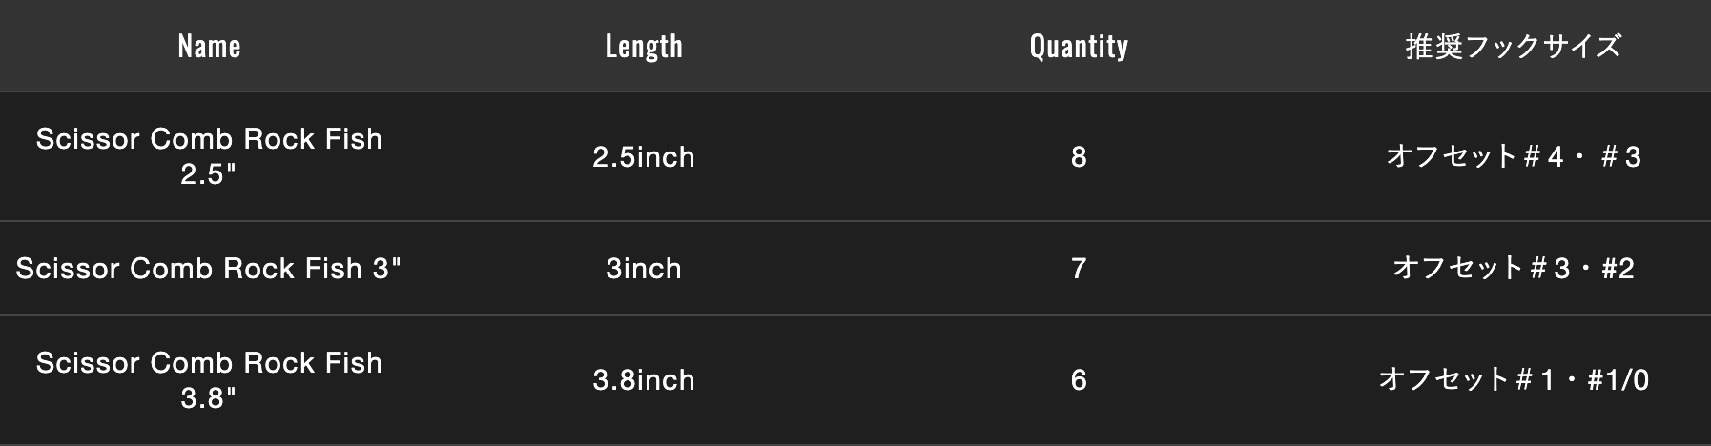
Task: Click the 3.8" text under Scissor Comb Rock Fish
Action: pos(209,397)
